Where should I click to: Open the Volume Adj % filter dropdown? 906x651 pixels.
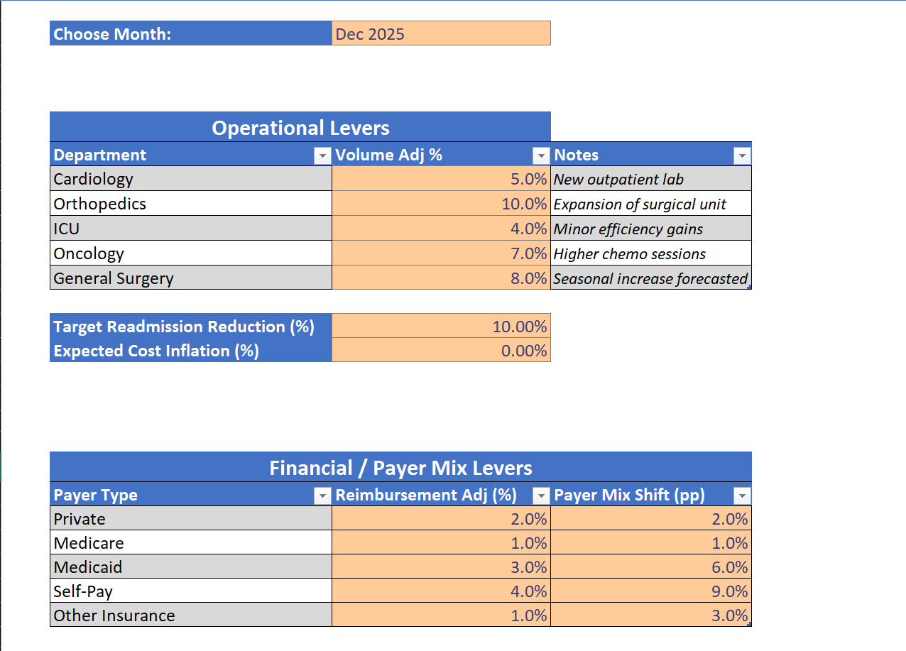(541, 155)
